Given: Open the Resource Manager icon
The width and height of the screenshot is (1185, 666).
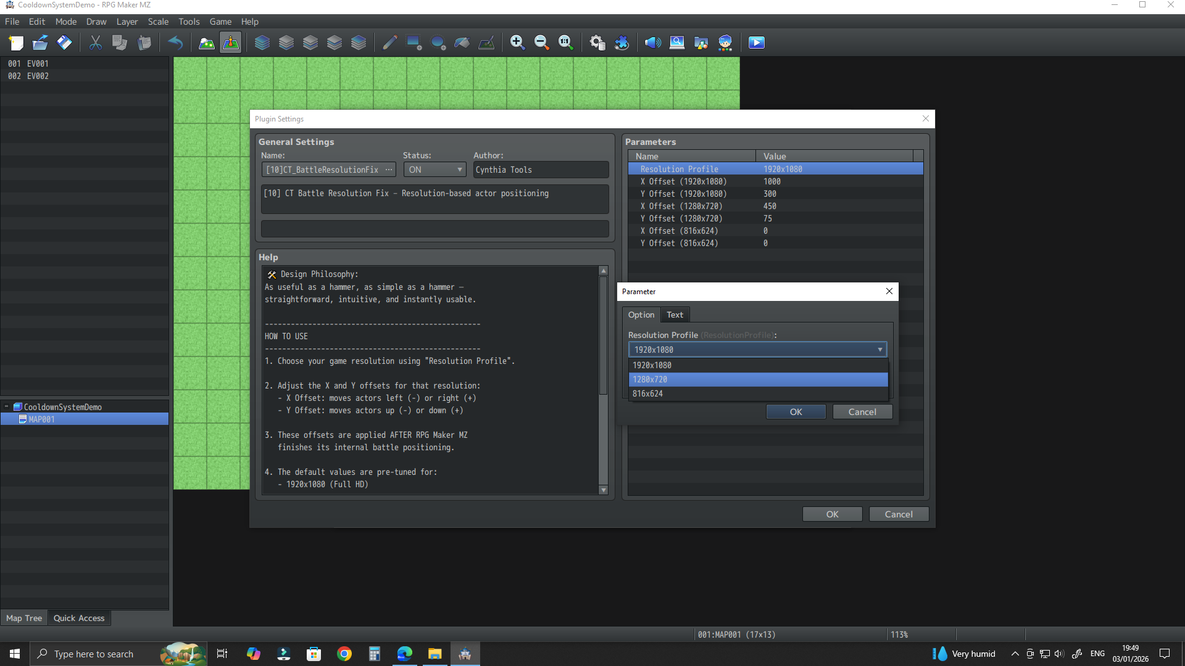Looking at the screenshot, I should point(702,43).
